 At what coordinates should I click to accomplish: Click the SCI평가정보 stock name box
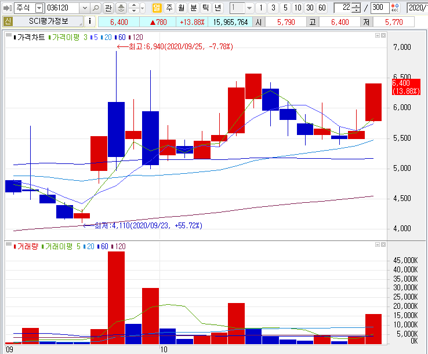pos(48,21)
